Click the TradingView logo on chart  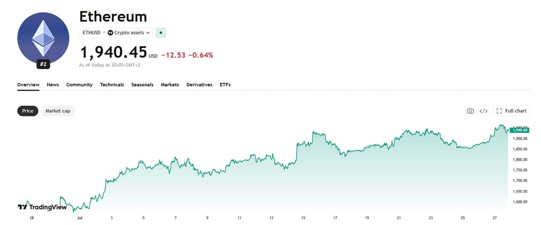(x=42, y=207)
